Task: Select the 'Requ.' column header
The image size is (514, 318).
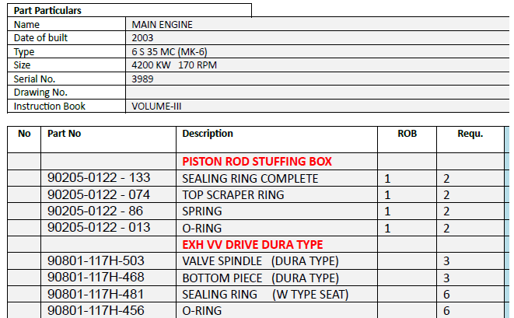Action: [470, 134]
